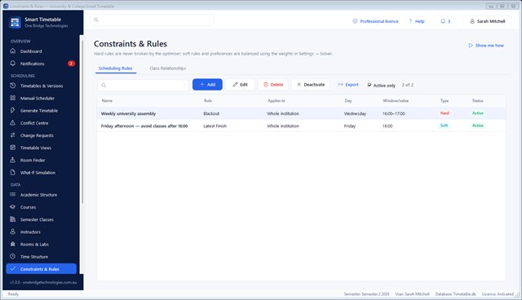Focus the global search field at top
Screen dimensions: 522x300
click(x=153, y=20)
